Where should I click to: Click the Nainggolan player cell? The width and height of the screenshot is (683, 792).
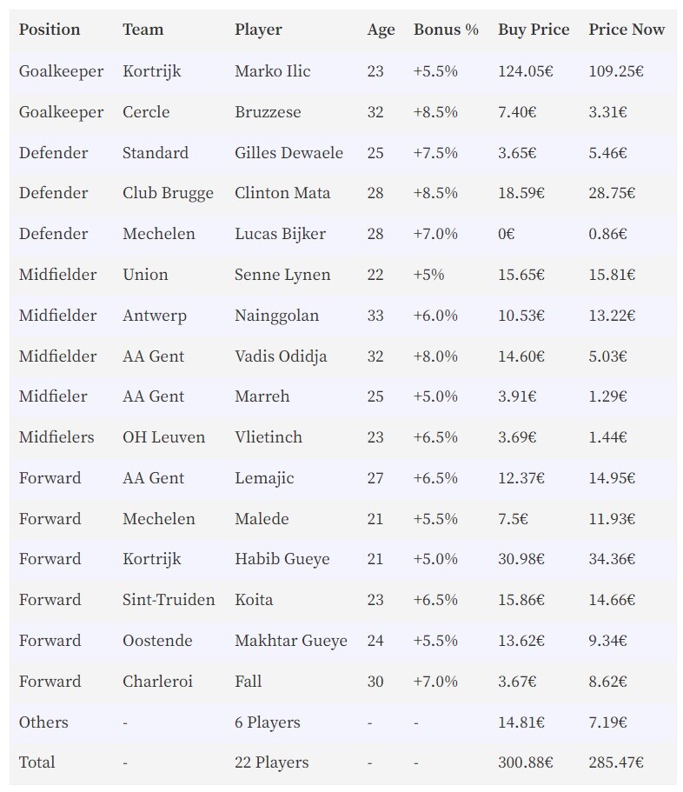tap(276, 316)
